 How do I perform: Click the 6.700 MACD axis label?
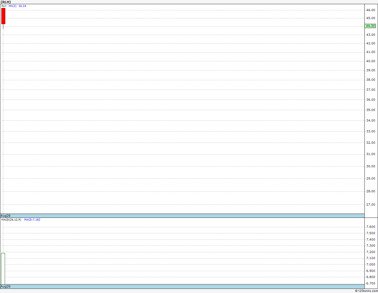370,283
